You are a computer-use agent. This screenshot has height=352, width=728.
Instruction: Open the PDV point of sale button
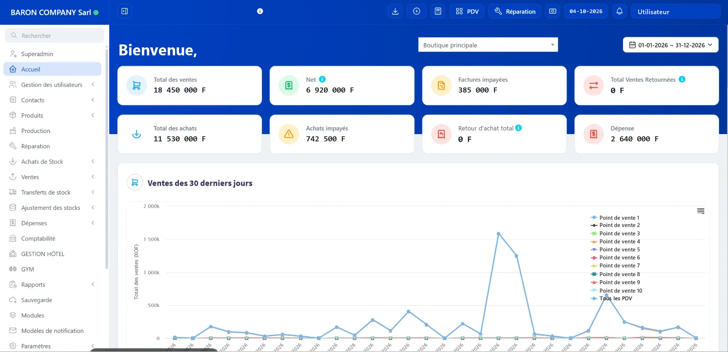pyautogui.click(x=467, y=11)
